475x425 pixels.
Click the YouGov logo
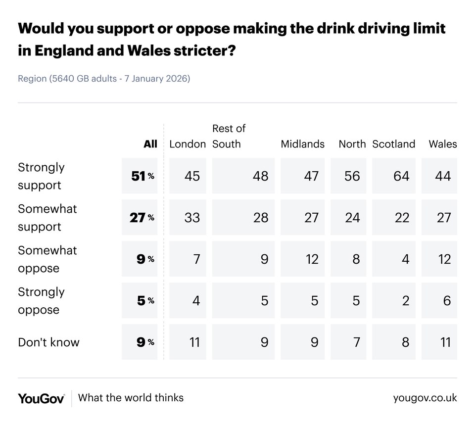click(41, 398)
